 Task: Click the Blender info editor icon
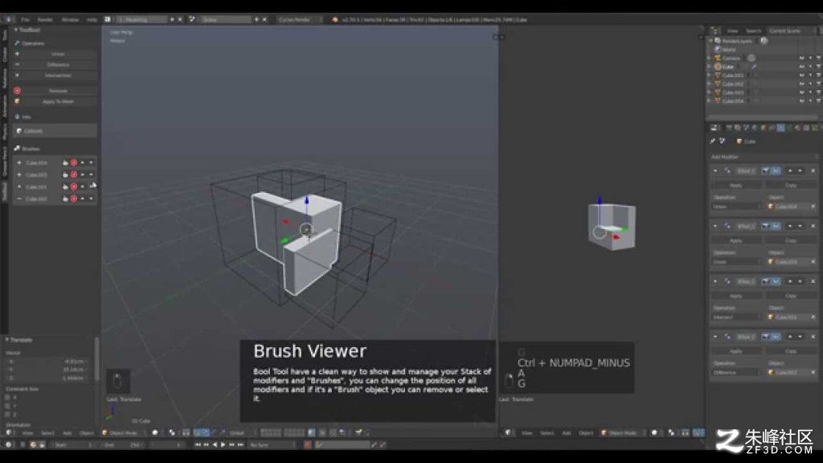coord(8,19)
